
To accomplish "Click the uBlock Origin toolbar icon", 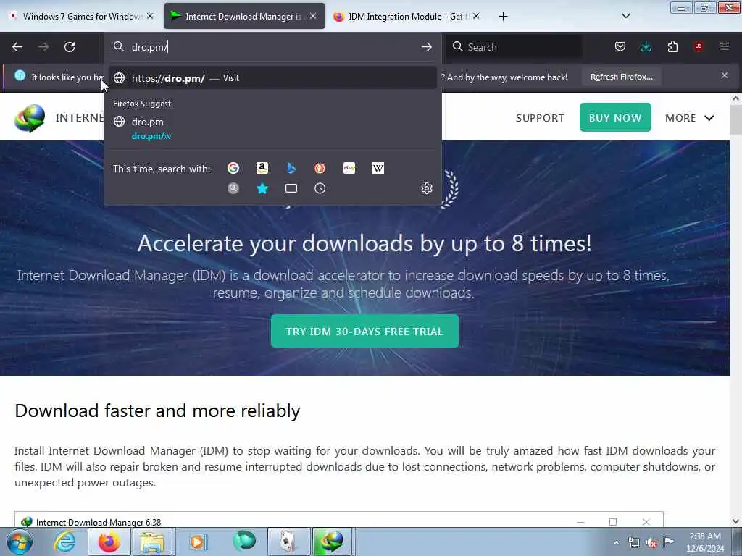I will pos(699,46).
